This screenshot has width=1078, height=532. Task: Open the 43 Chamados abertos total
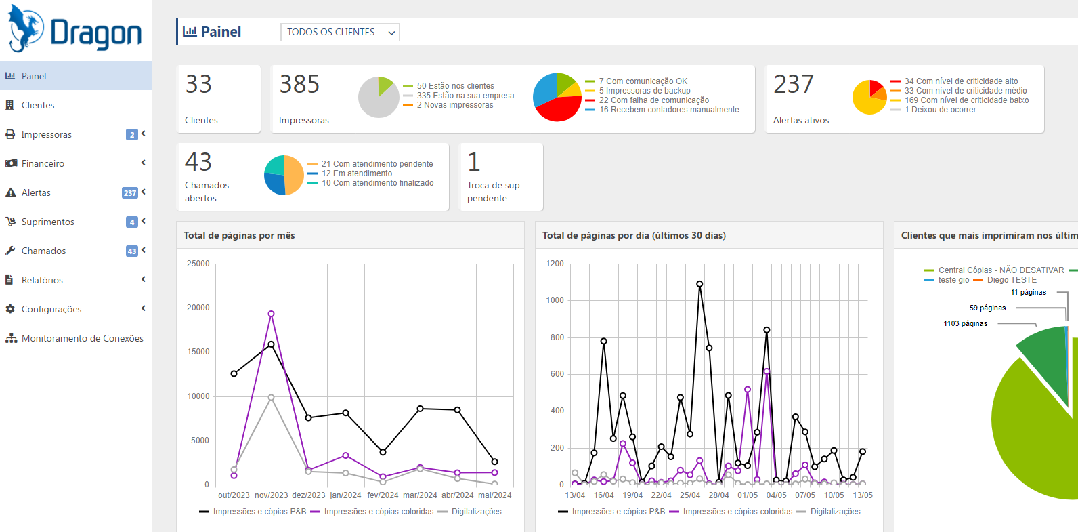click(x=198, y=163)
